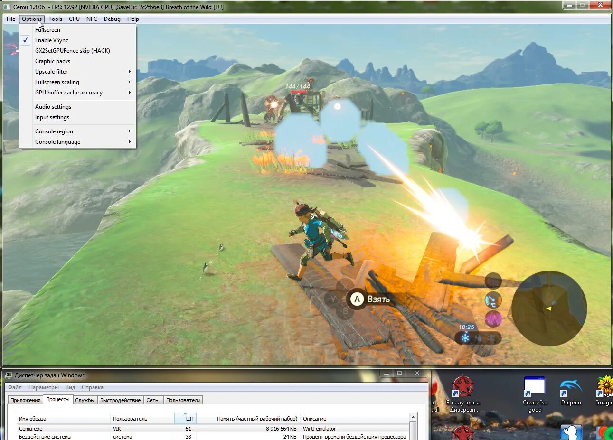The height and width of the screenshot is (440, 613).
Task: Sort processes by ЦП column
Action: click(185, 419)
